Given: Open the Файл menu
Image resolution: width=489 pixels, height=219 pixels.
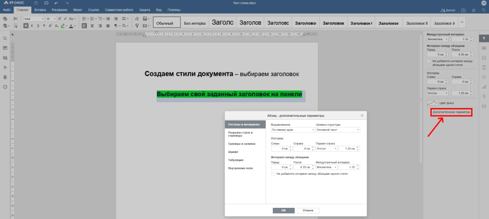Looking at the screenshot, I should pos(7,10).
